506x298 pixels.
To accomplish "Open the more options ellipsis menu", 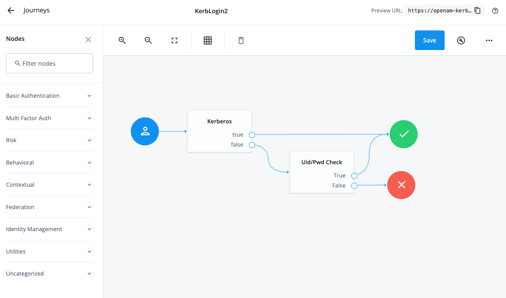I will point(489,40).
